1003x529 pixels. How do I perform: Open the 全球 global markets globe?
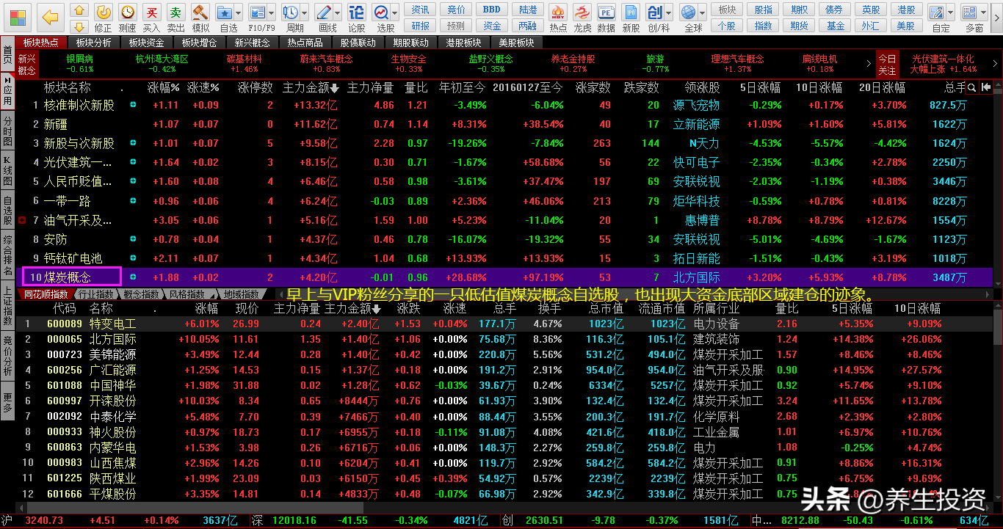[689, 12]
